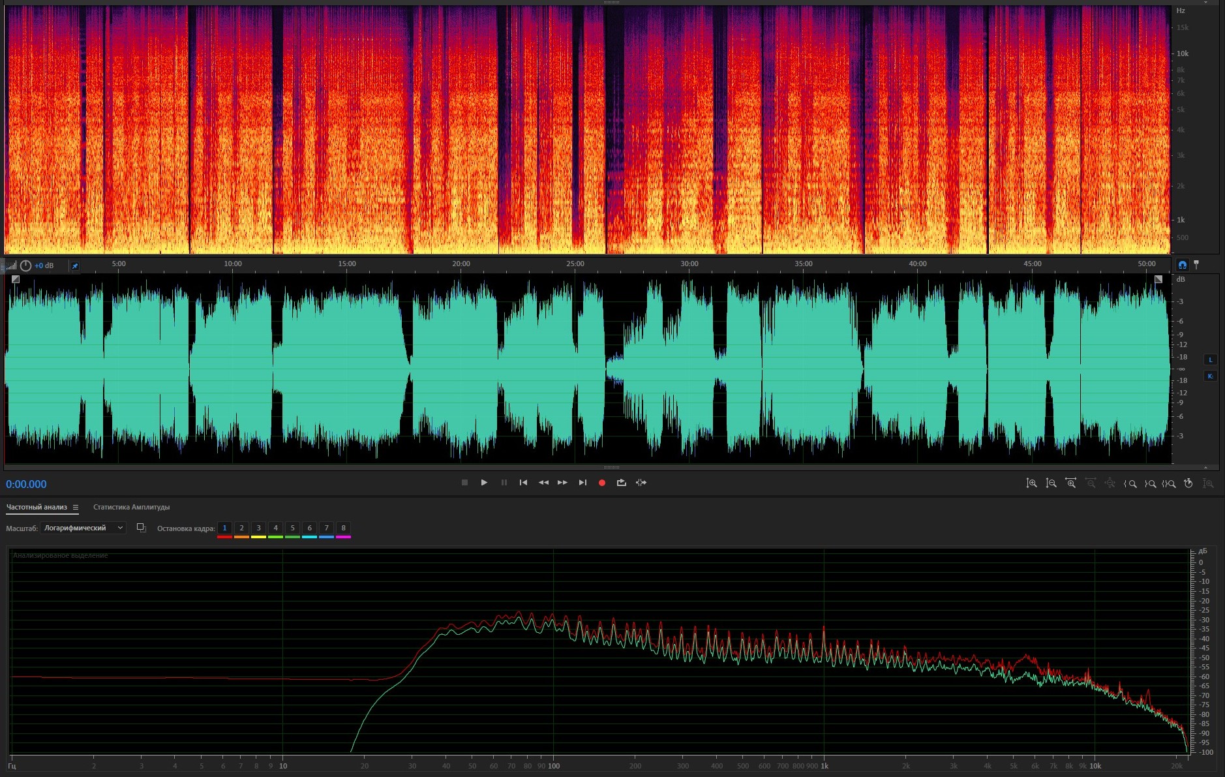Switch to the Статистика Амплитуды tab
1225x777 pixels.
[131, 507]
